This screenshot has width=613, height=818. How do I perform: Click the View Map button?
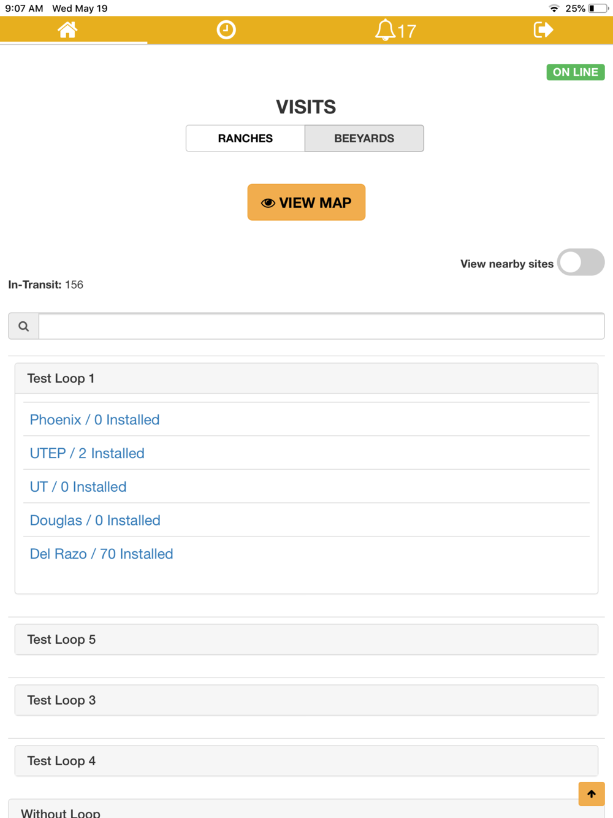tap(306, 202)
